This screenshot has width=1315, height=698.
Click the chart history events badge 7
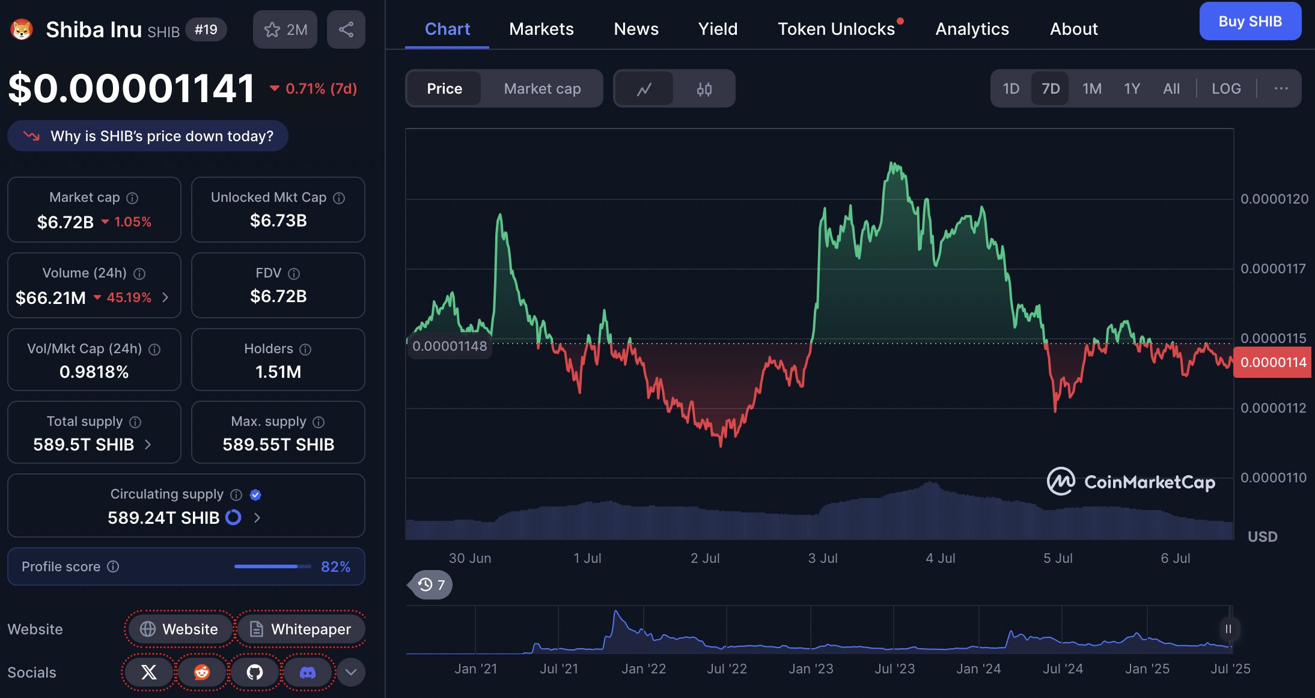(x=430, y=584)
